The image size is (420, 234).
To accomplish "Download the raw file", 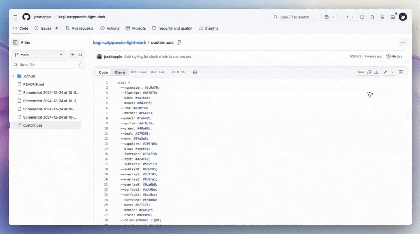I will coord(376,72).
